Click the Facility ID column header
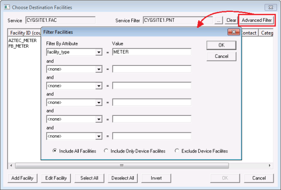The height and width of the screenshot is (190, 281). 25,33
